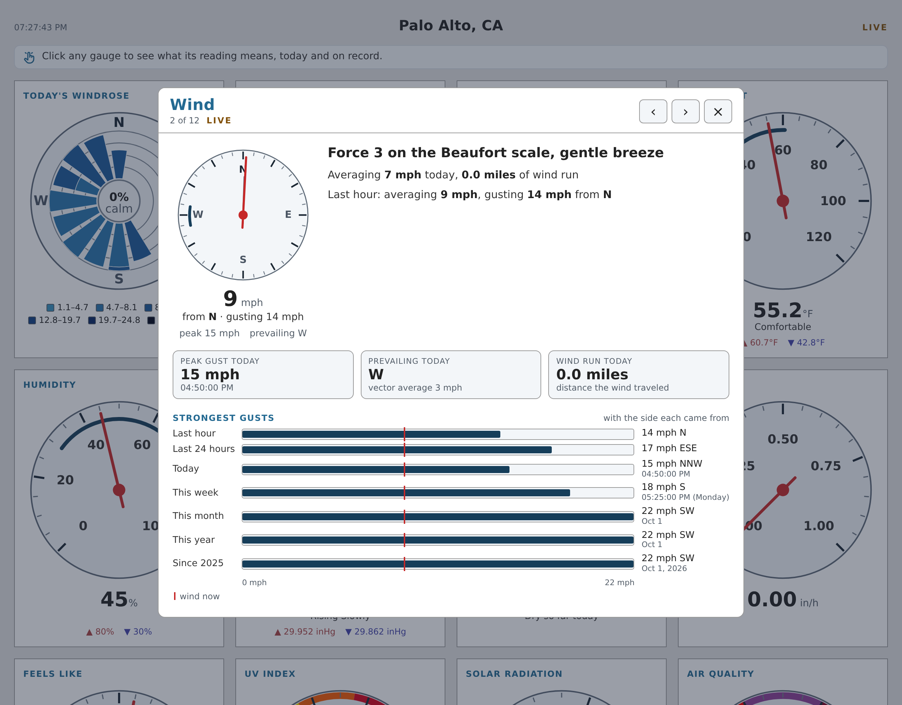Click the Since 2025 gust bar

[438, 564]
